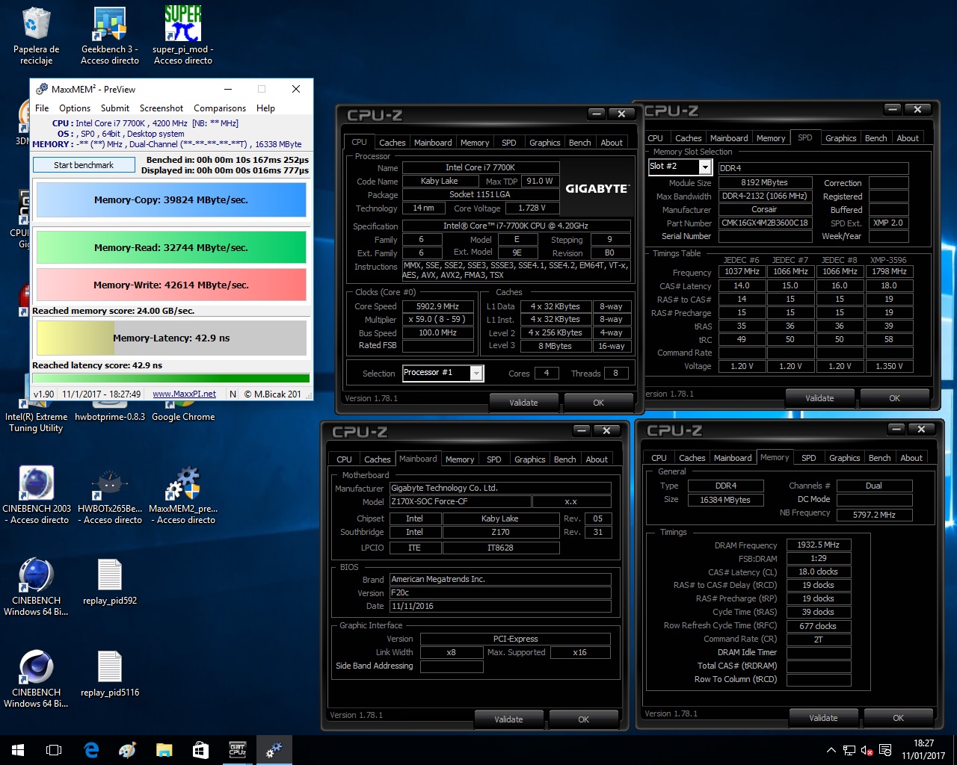Open the Action Center notifications icon

pos(885,750)
